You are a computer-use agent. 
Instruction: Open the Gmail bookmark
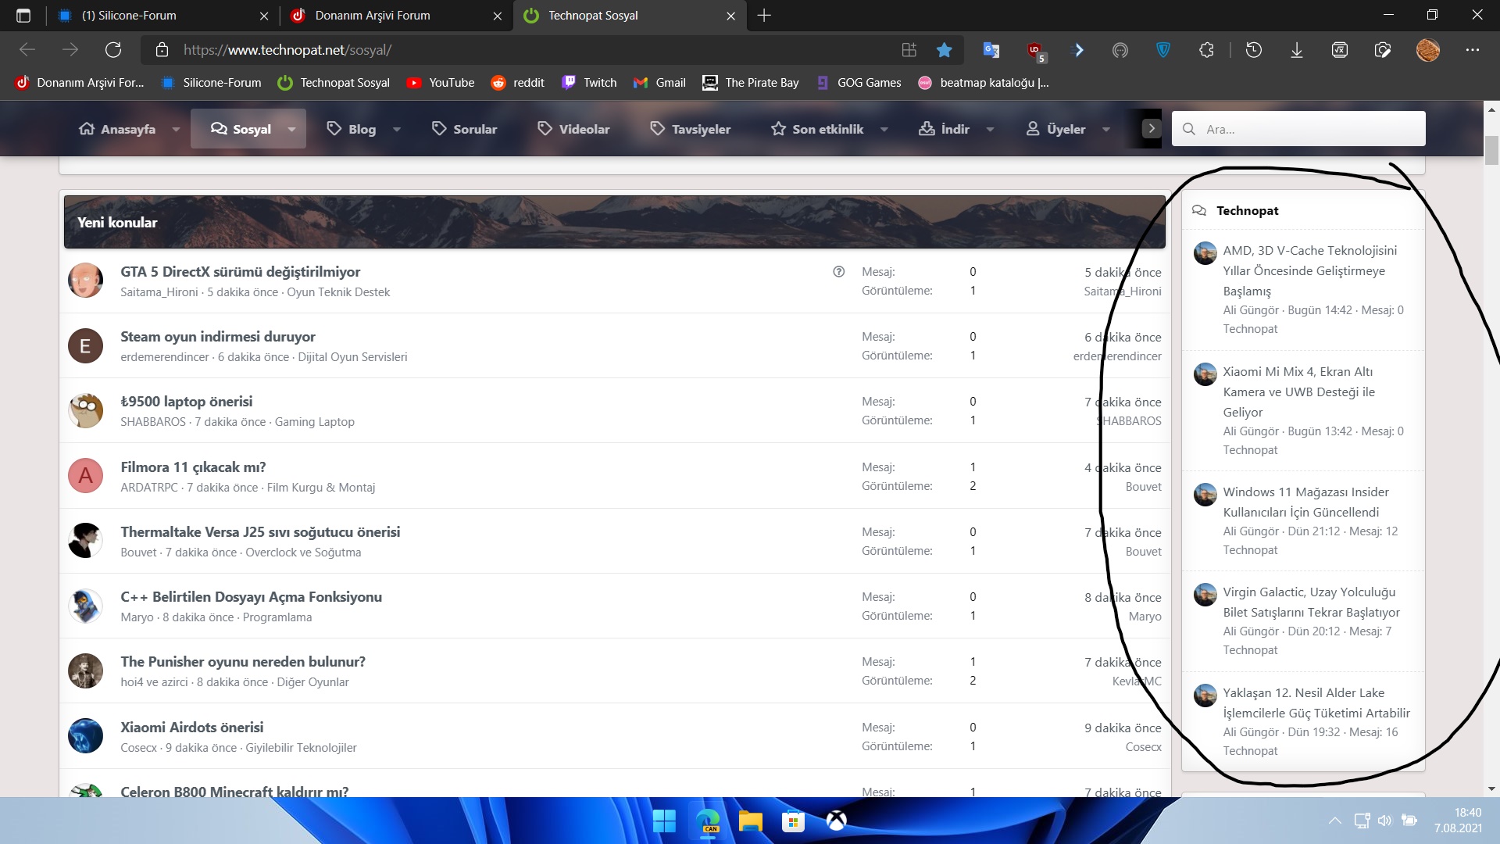pos(660,83)
